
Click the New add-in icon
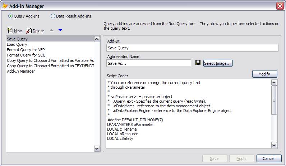coord(10,31)
